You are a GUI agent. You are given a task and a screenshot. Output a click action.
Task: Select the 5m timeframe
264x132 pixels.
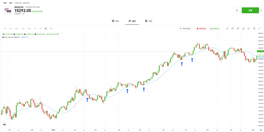click(x=10, y=29)
